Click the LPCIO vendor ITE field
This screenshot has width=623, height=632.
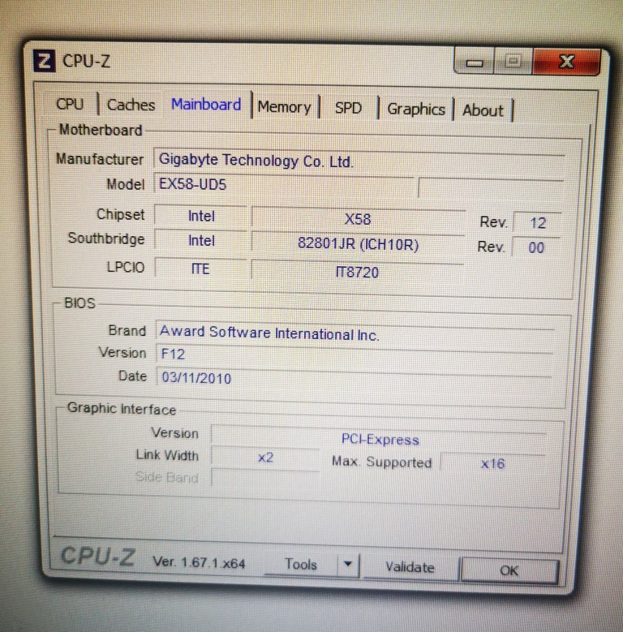(200, 269)
